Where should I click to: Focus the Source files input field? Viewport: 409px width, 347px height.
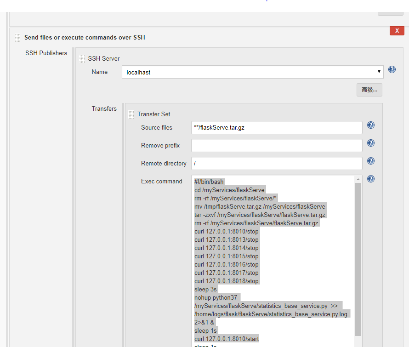(277, 128)
